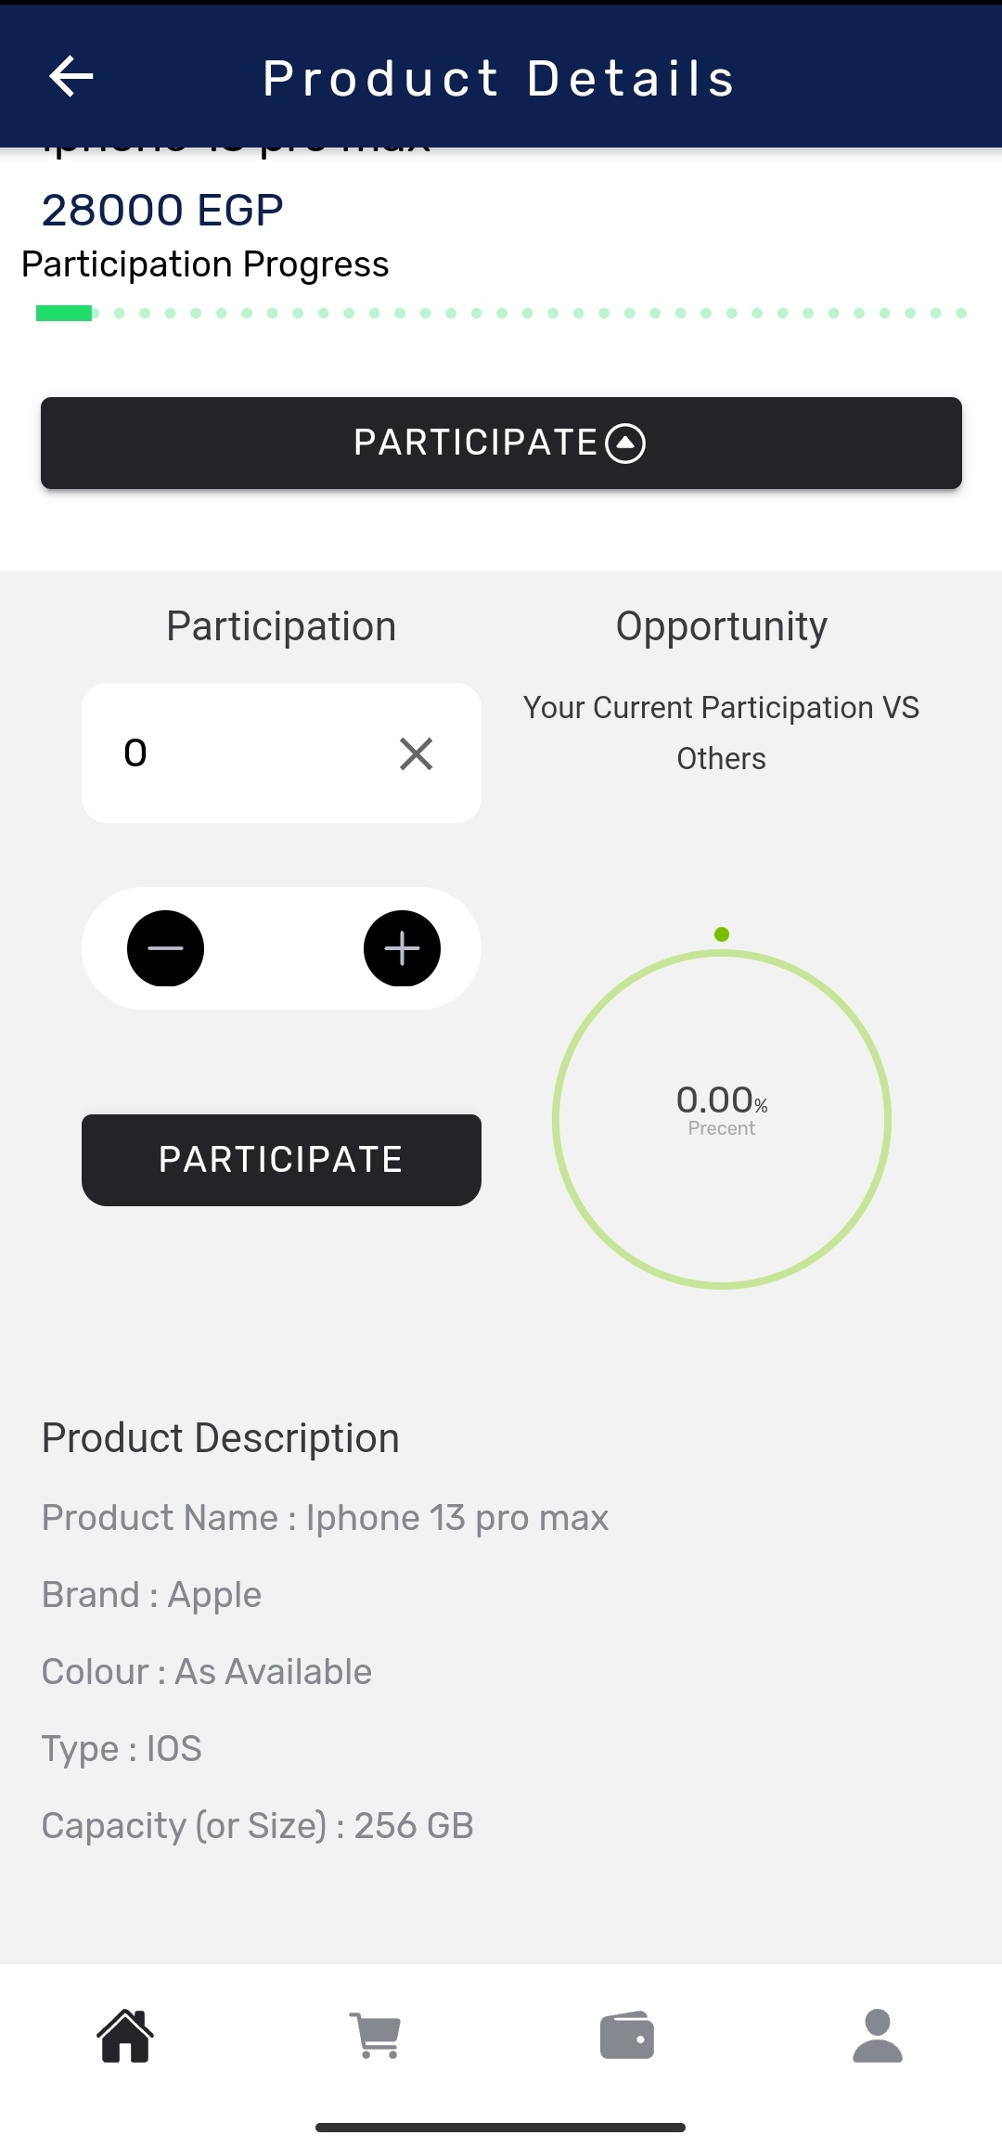Viewport: 1002px width, 2148px height.
Task: Open the Home tab in bottom bar
Action: coord(125,2036)
